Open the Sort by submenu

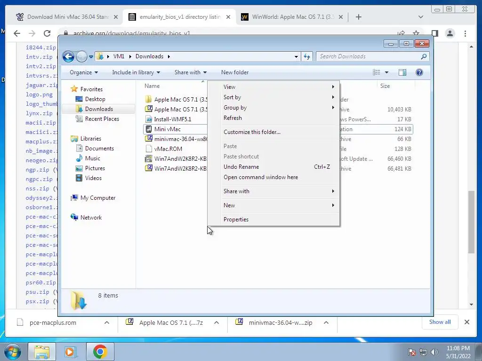point(273,97)
